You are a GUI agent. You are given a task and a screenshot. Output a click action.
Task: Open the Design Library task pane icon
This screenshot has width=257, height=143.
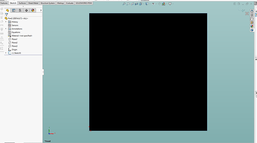[x=252, y=15]
